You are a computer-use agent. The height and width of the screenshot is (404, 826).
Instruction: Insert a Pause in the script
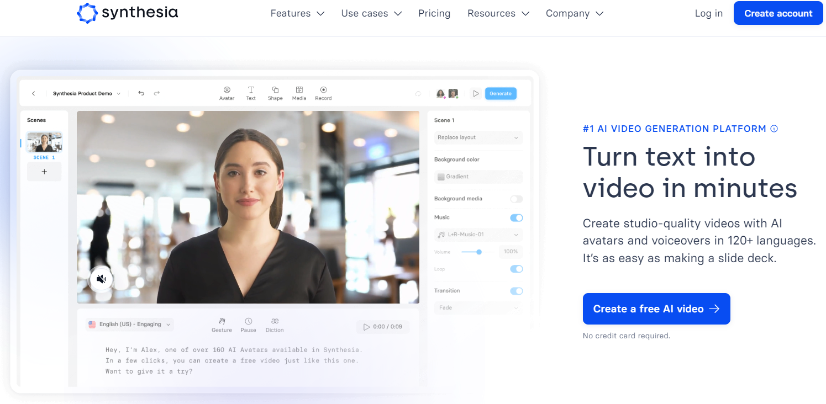tap(248, 325)
